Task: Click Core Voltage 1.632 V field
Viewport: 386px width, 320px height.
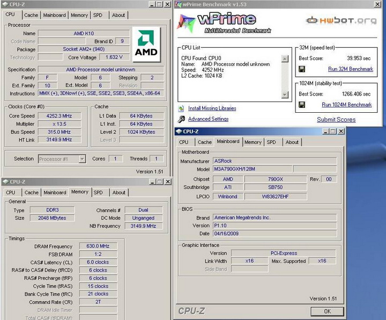Action: [114, 57]
